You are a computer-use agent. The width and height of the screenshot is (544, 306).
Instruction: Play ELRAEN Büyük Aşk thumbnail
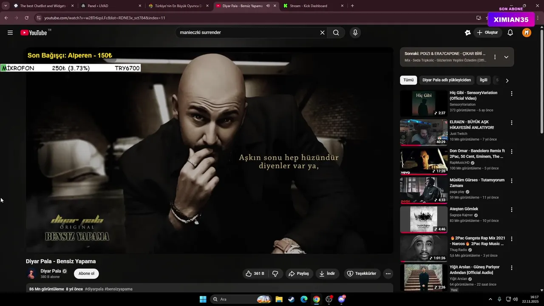[424, 133]
